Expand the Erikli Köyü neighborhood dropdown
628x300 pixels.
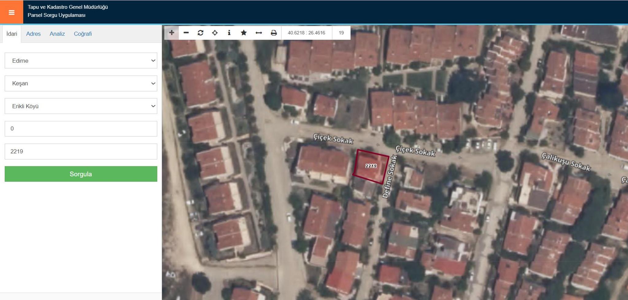(81, 106)
